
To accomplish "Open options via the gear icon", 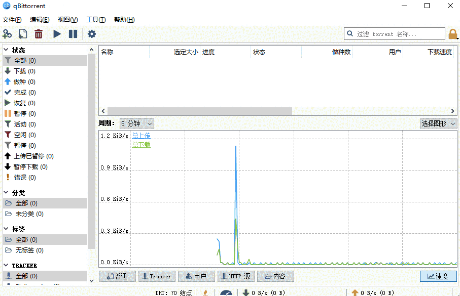I will point(91,33).
